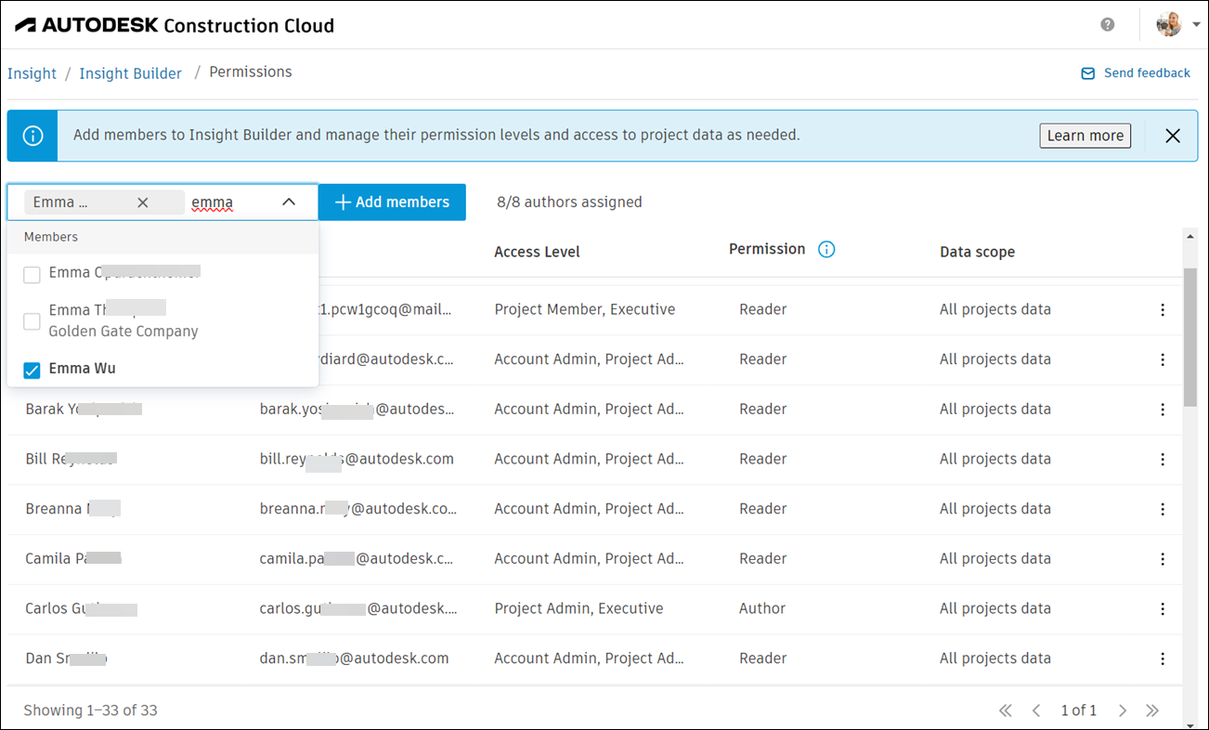This screenshot has height=730, width=1209.
Task: Uncheck the Emma Wu checkbox
Action: pos(32,370)
